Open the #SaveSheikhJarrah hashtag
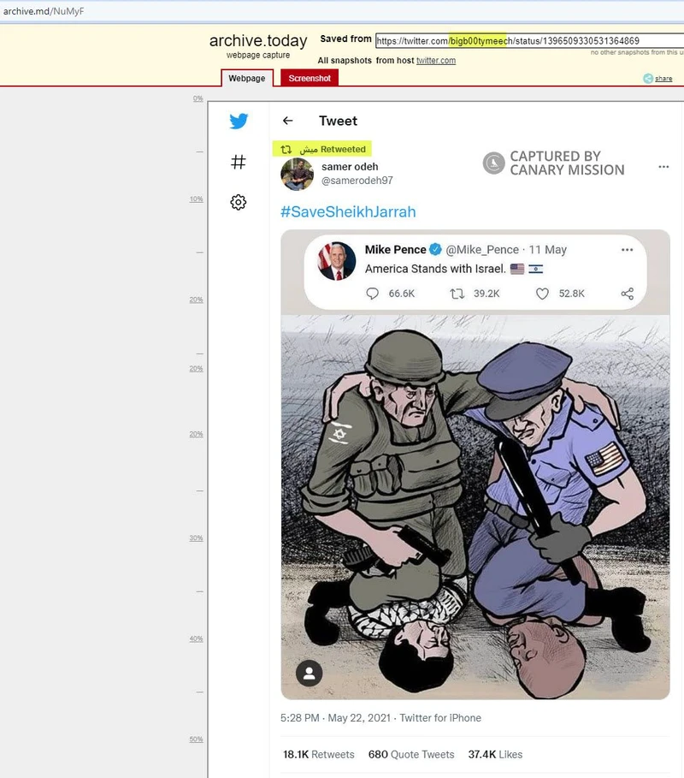This screenshot has width=684, height=778. point(348,212)
